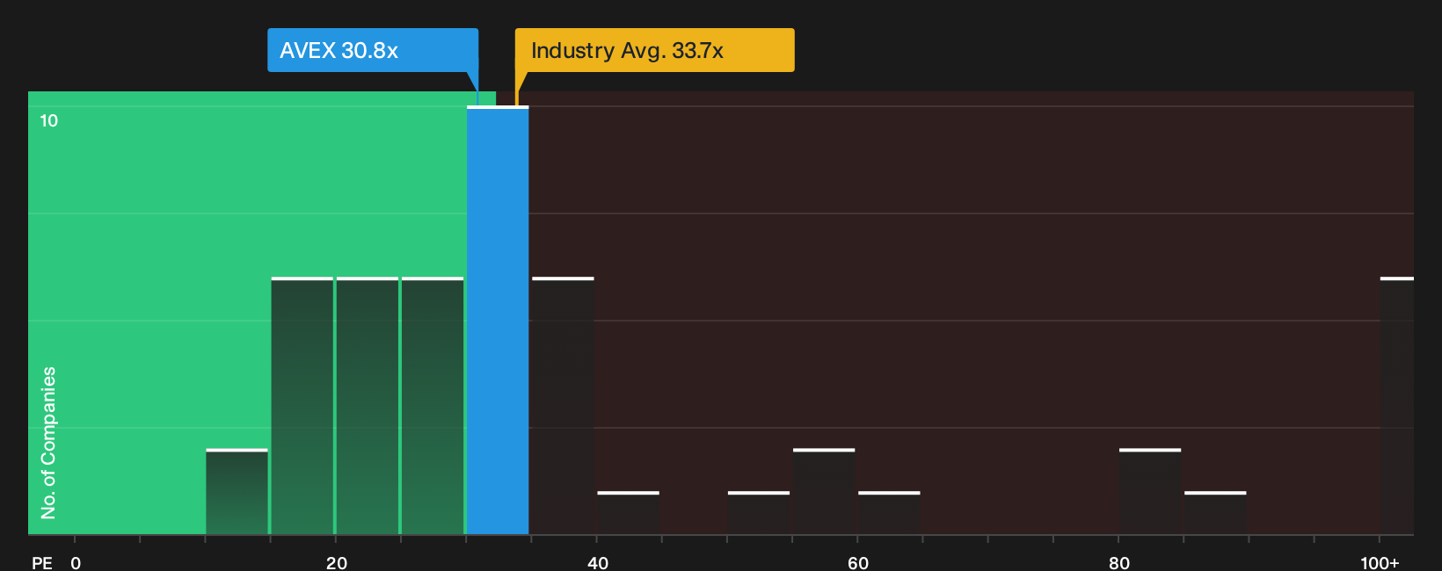Click the '80' x-axis label
Image resolution: width=1442 pixels, height=571 pixels.
pyautogui.click(x=1118, y=563)
